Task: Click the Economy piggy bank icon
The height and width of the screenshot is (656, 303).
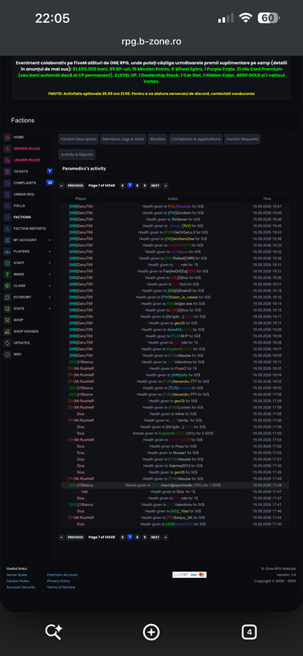Action: click(7, 297)
